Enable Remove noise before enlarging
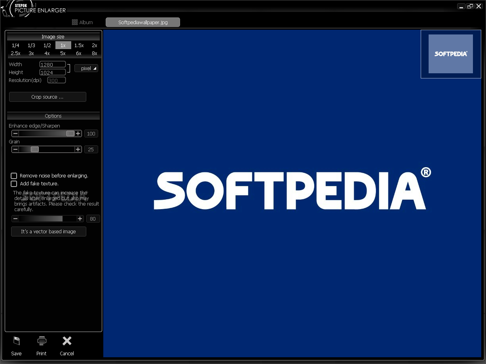486x364 pixels. tap(14, 175)
